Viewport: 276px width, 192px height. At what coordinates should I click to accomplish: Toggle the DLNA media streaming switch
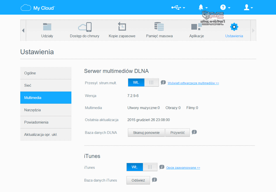pyautogui.click(x=143, y=82)
